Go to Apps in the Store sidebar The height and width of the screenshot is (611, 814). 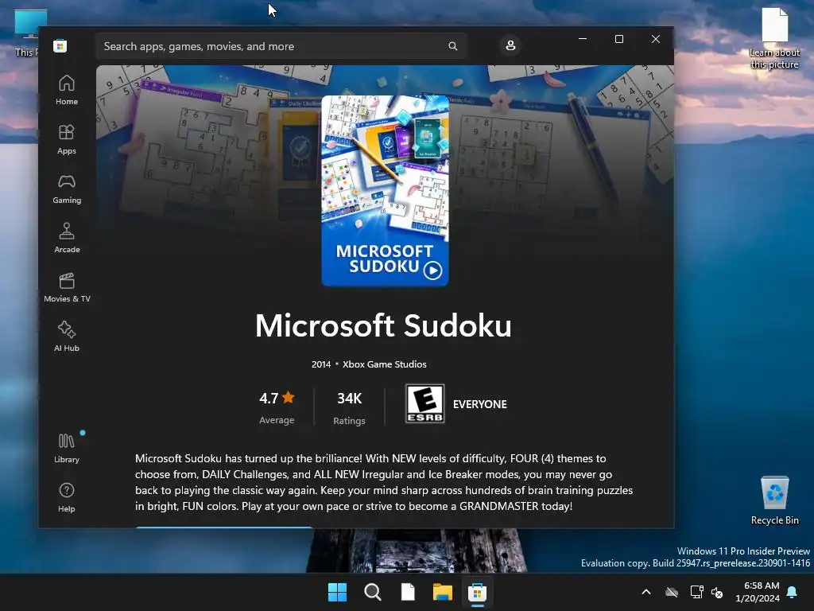[67, 140]
